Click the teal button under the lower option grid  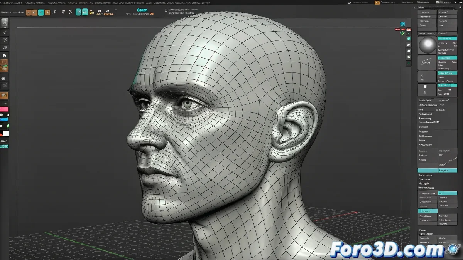point(428,211)
